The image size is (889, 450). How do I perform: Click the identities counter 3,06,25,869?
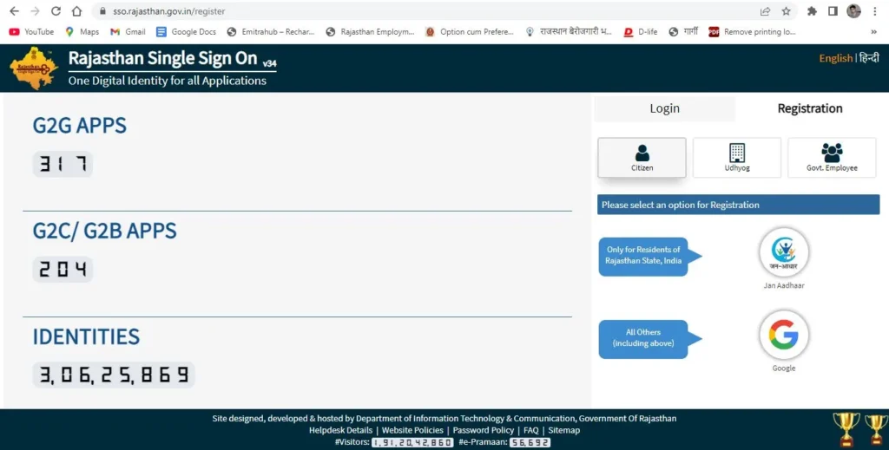114,375
